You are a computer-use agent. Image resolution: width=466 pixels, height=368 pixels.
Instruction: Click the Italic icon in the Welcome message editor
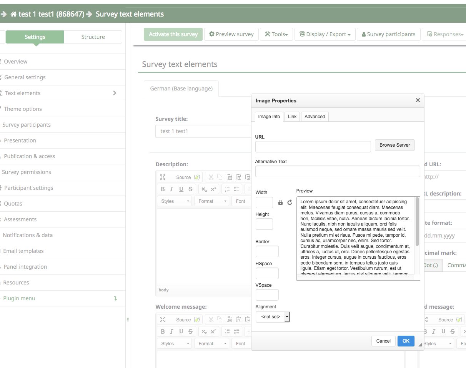171,331
